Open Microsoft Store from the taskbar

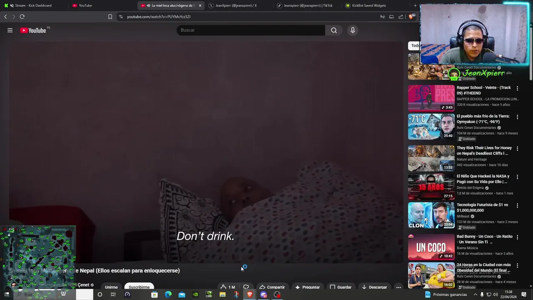[x=154, y=295]
